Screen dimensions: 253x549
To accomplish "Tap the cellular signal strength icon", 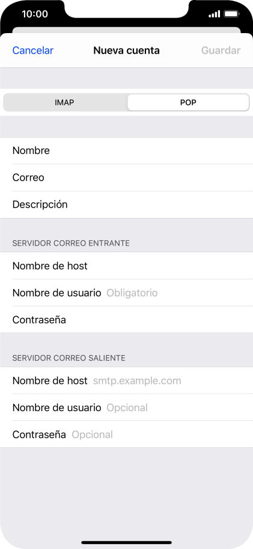I will click(x=214, y=14).
